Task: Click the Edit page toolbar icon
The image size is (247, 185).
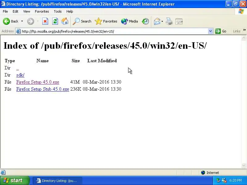Action: click(x=179, y=21)
